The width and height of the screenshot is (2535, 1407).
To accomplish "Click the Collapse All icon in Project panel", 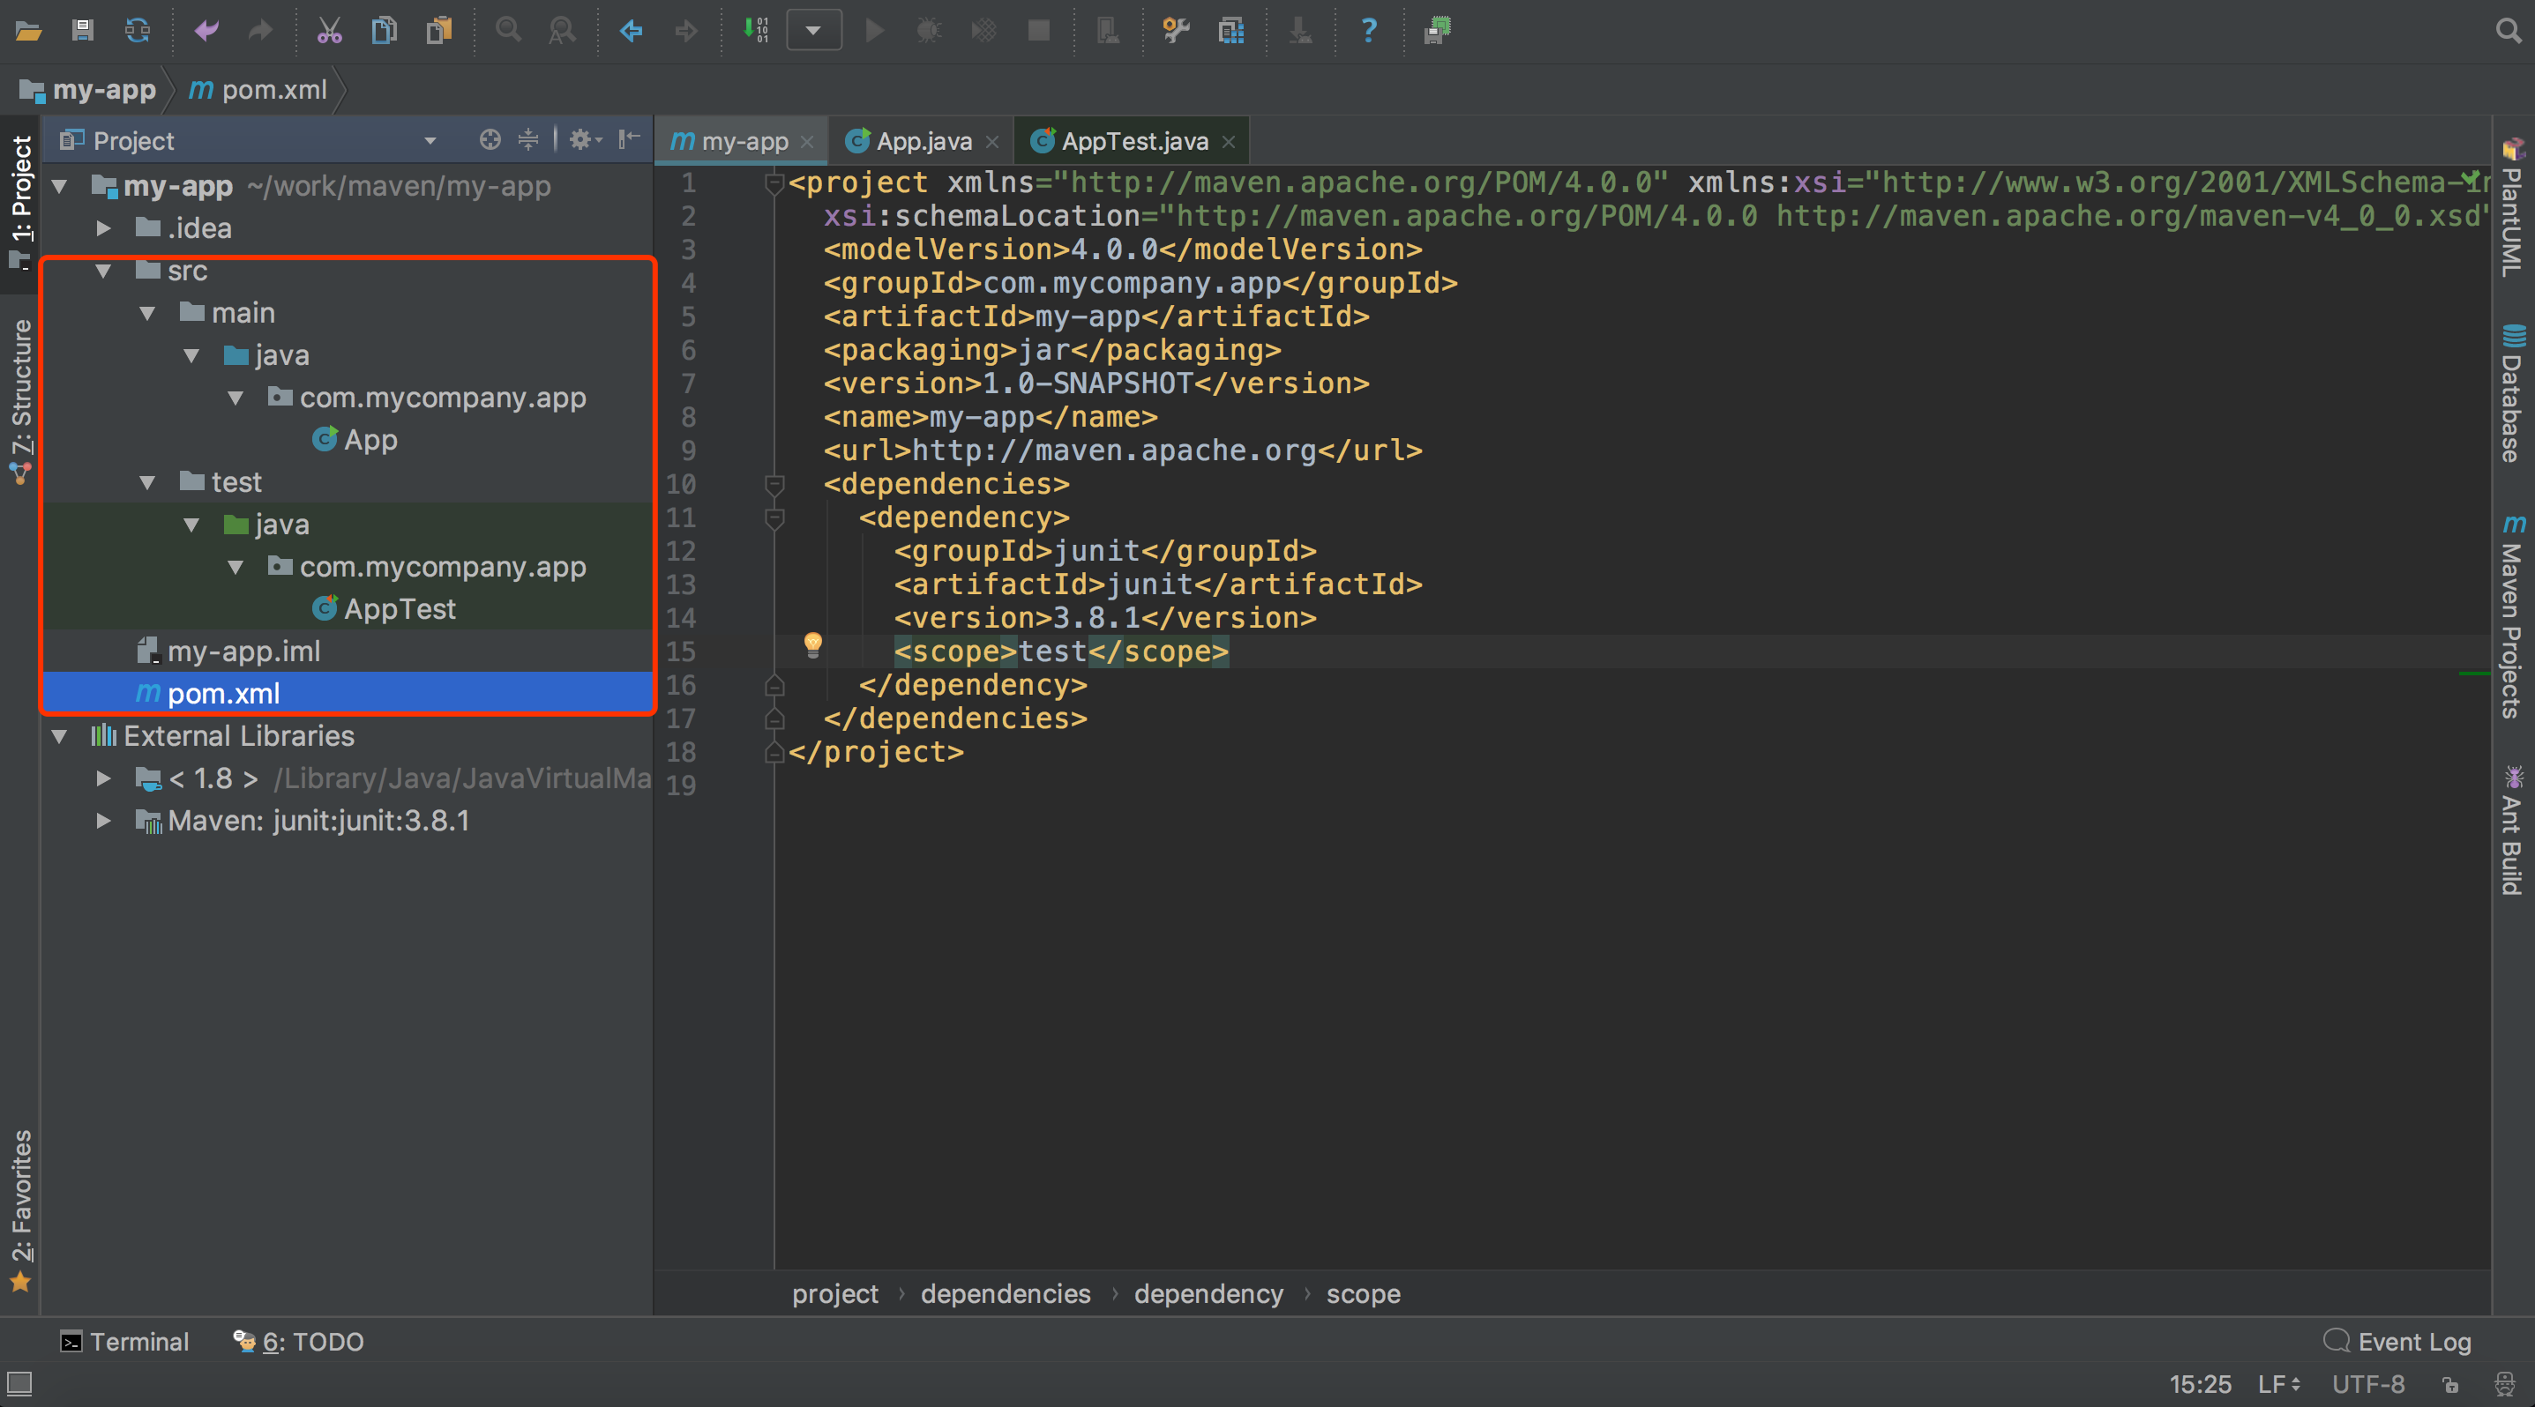I will tap(528, 139).
